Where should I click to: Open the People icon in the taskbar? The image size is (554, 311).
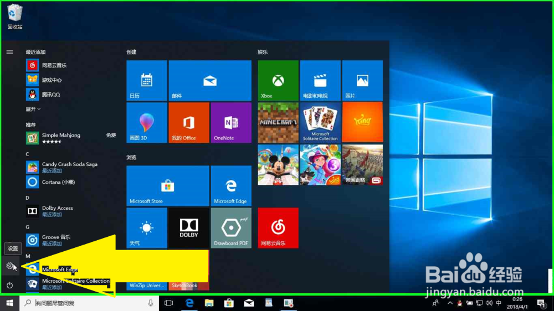click(x=435, y=303)
